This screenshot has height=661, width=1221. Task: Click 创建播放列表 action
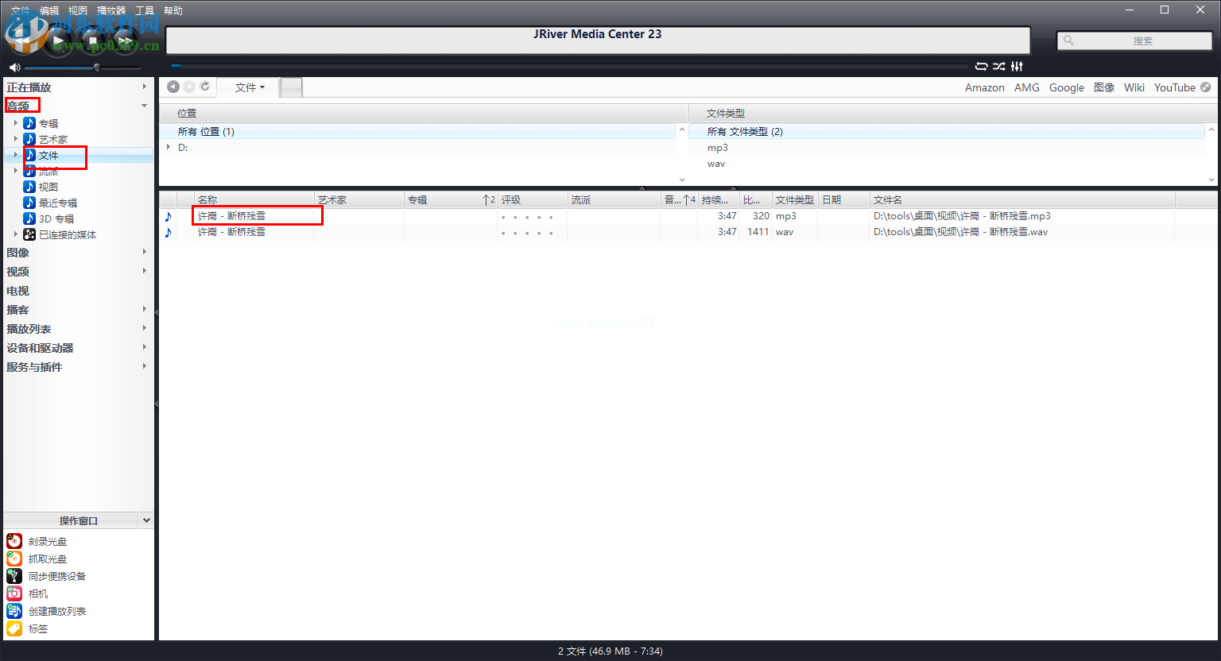(x=57, y=611)
